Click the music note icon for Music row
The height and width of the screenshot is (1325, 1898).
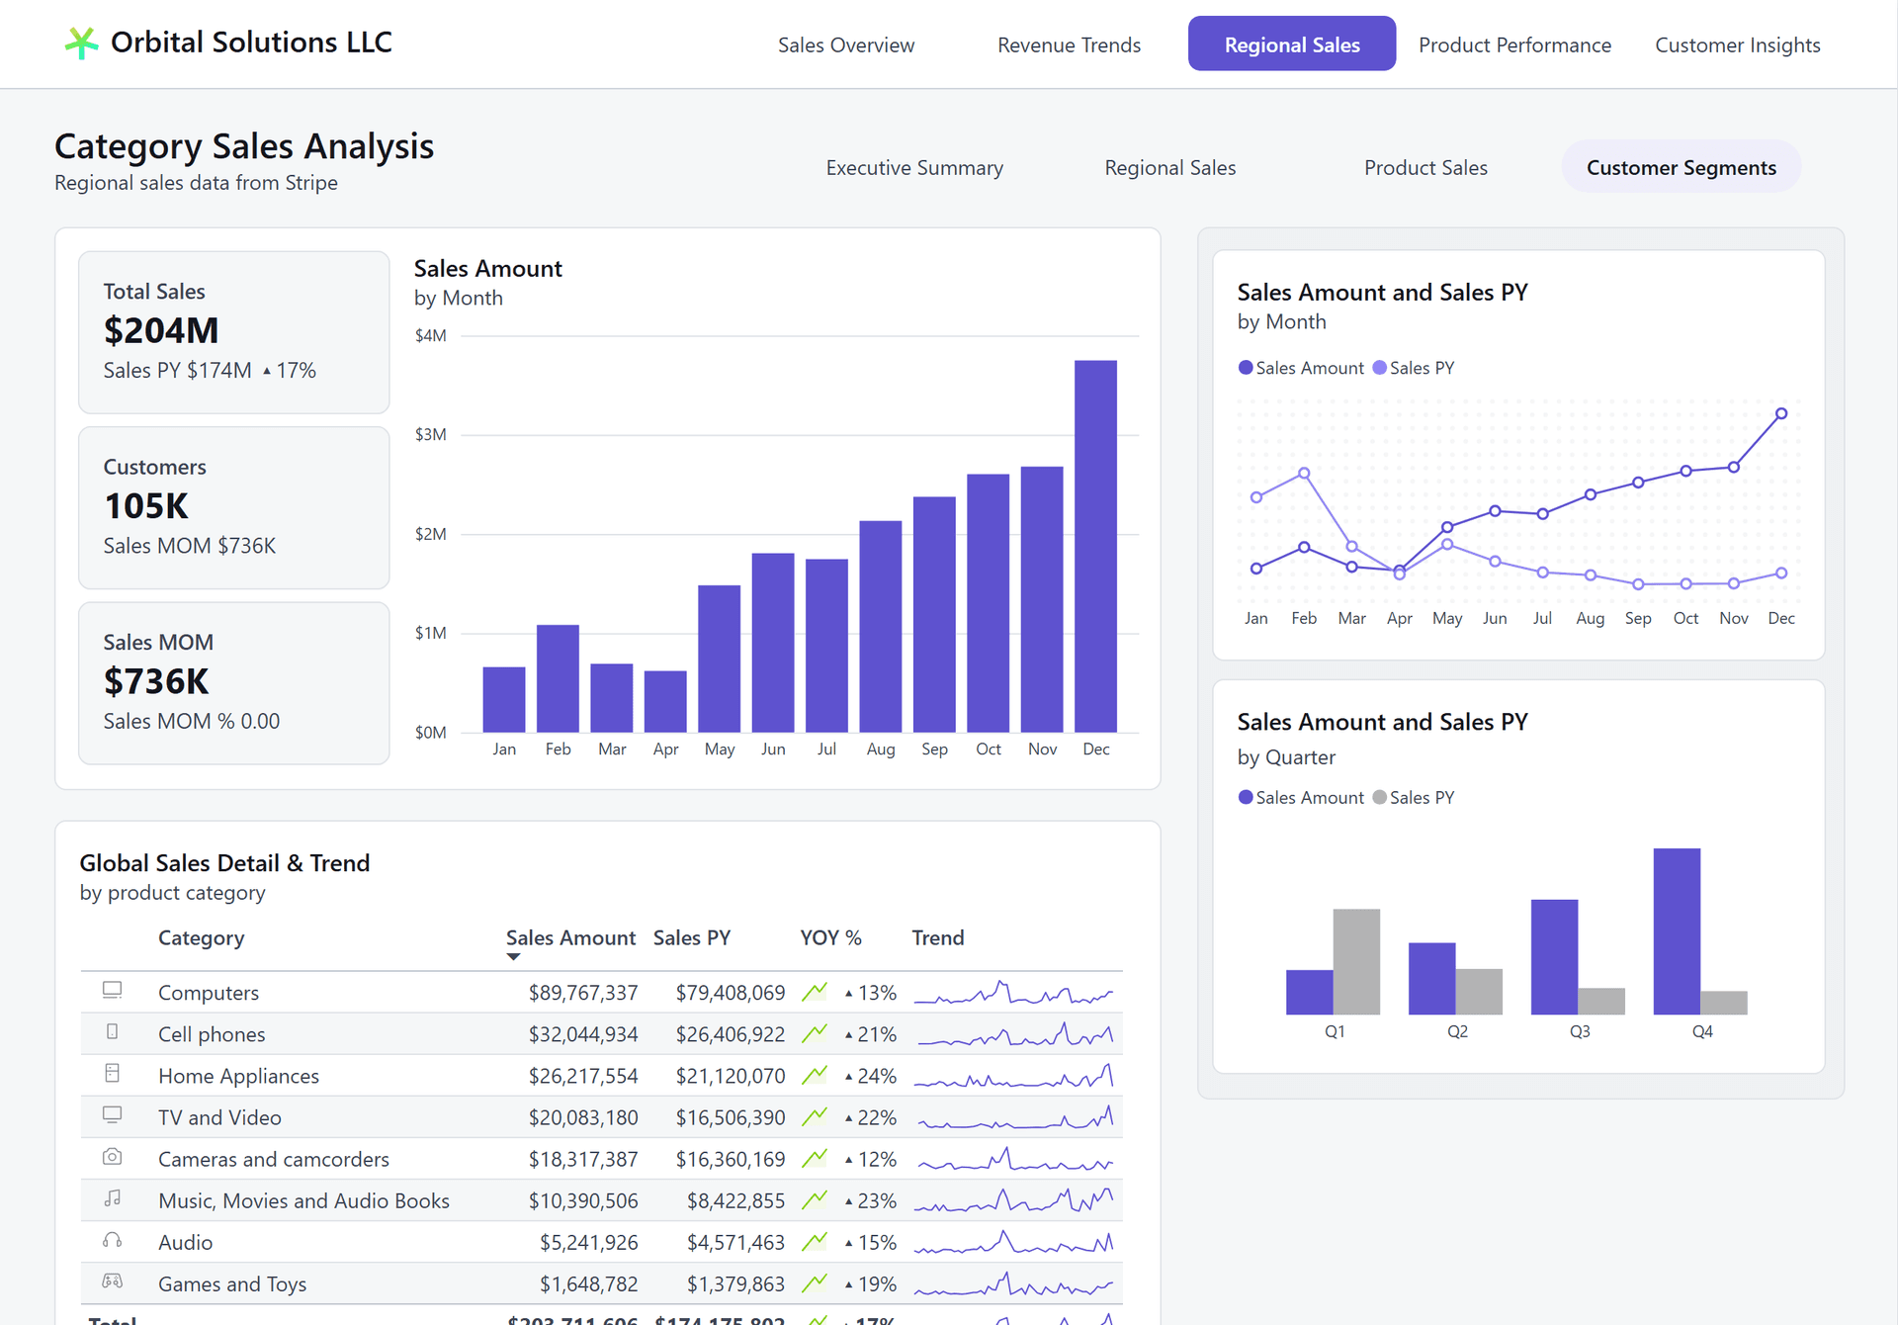[113, 1199]
